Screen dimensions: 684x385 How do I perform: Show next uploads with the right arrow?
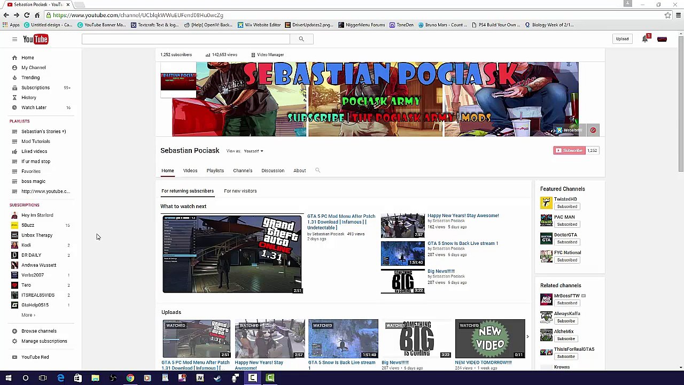(527, 337)
